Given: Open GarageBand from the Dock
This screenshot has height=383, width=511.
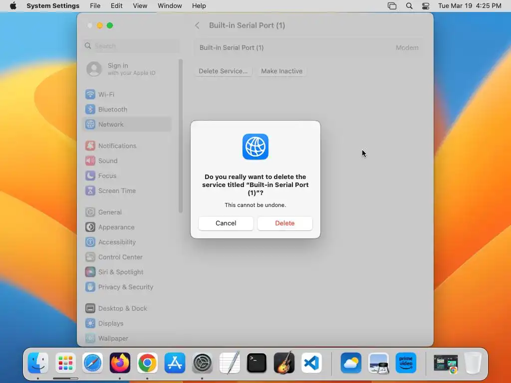Looking at the screenshot, I should (284, 363).
